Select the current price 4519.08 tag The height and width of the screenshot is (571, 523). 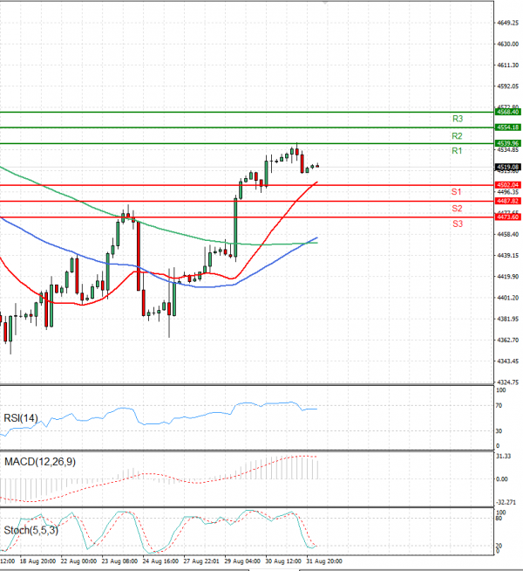(508, 167)
